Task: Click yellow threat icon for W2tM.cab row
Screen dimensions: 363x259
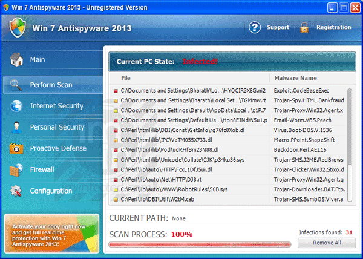Action: point(116,200)
